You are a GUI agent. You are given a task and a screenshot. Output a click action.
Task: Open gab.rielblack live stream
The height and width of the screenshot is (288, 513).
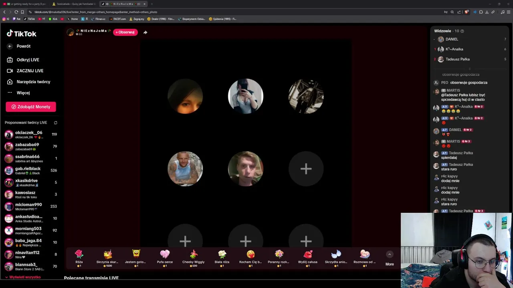point(31,170)
